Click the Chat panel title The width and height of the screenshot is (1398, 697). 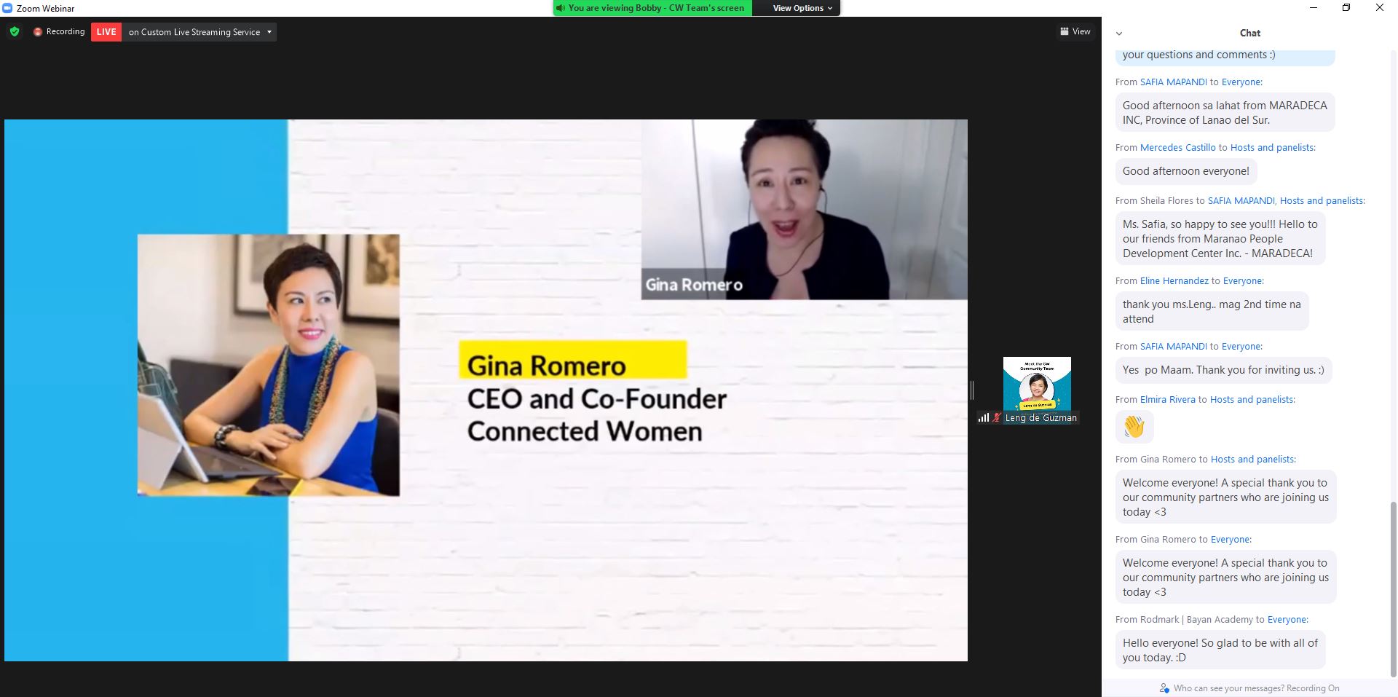coord(1249,33)
